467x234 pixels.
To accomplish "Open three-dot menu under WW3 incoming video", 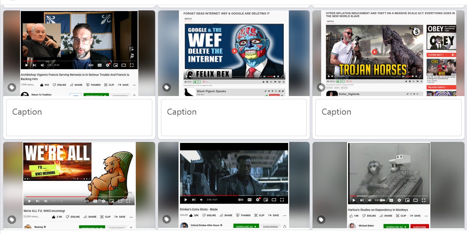I will pyautogui.click(x=131, y=217).
